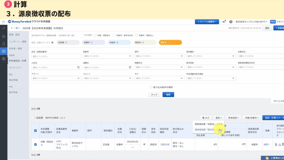Screen dimensions: 284x160
Task: Open the 事業所 dropdown
Action: point(108,56)
